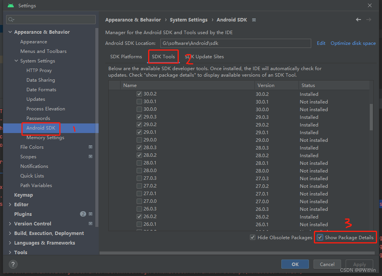Click the back navigation arrow
382x276 pixels.
pyautogui.click(x=358, y=19)
